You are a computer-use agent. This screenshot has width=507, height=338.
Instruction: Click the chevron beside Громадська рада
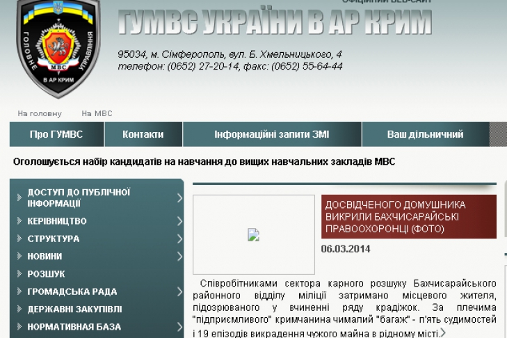(179, 291)
